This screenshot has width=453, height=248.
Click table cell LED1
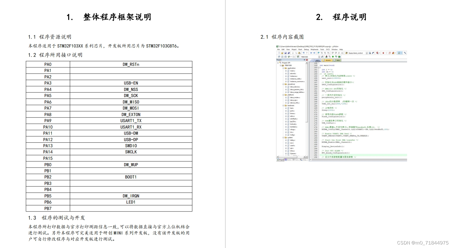(131, 202)
